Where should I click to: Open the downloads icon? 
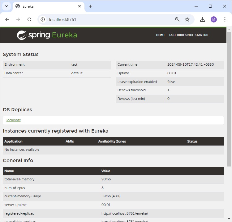pos(203,19)
